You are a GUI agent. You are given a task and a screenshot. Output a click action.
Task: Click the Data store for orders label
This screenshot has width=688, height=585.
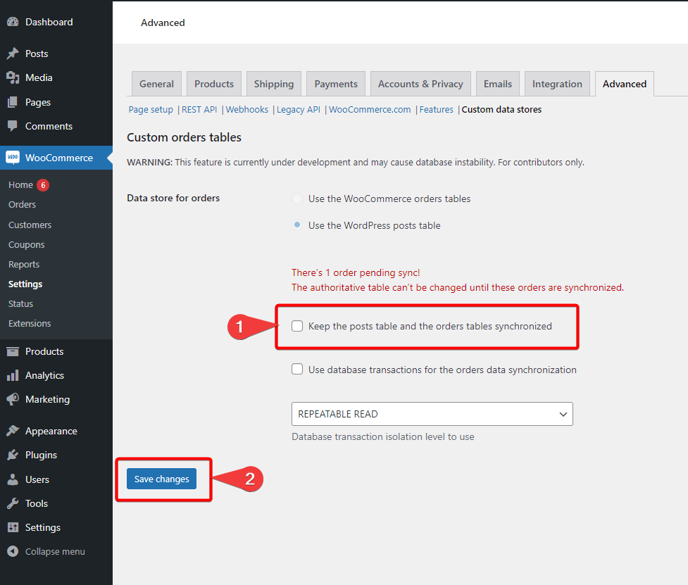(173, 199)
